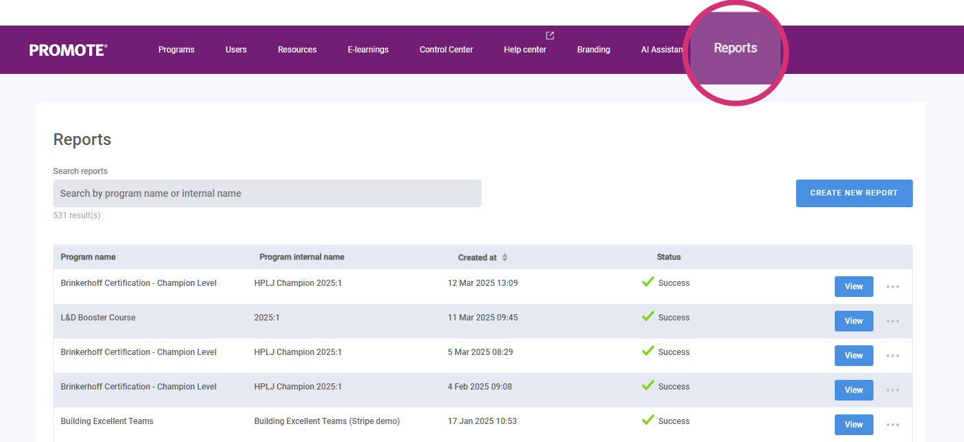Screen dimensions: 964x442
Task: Open the Resources page
Action: click(297, 50)
